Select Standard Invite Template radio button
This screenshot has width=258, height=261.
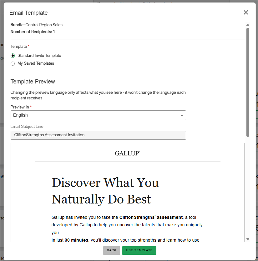(13, 56)
